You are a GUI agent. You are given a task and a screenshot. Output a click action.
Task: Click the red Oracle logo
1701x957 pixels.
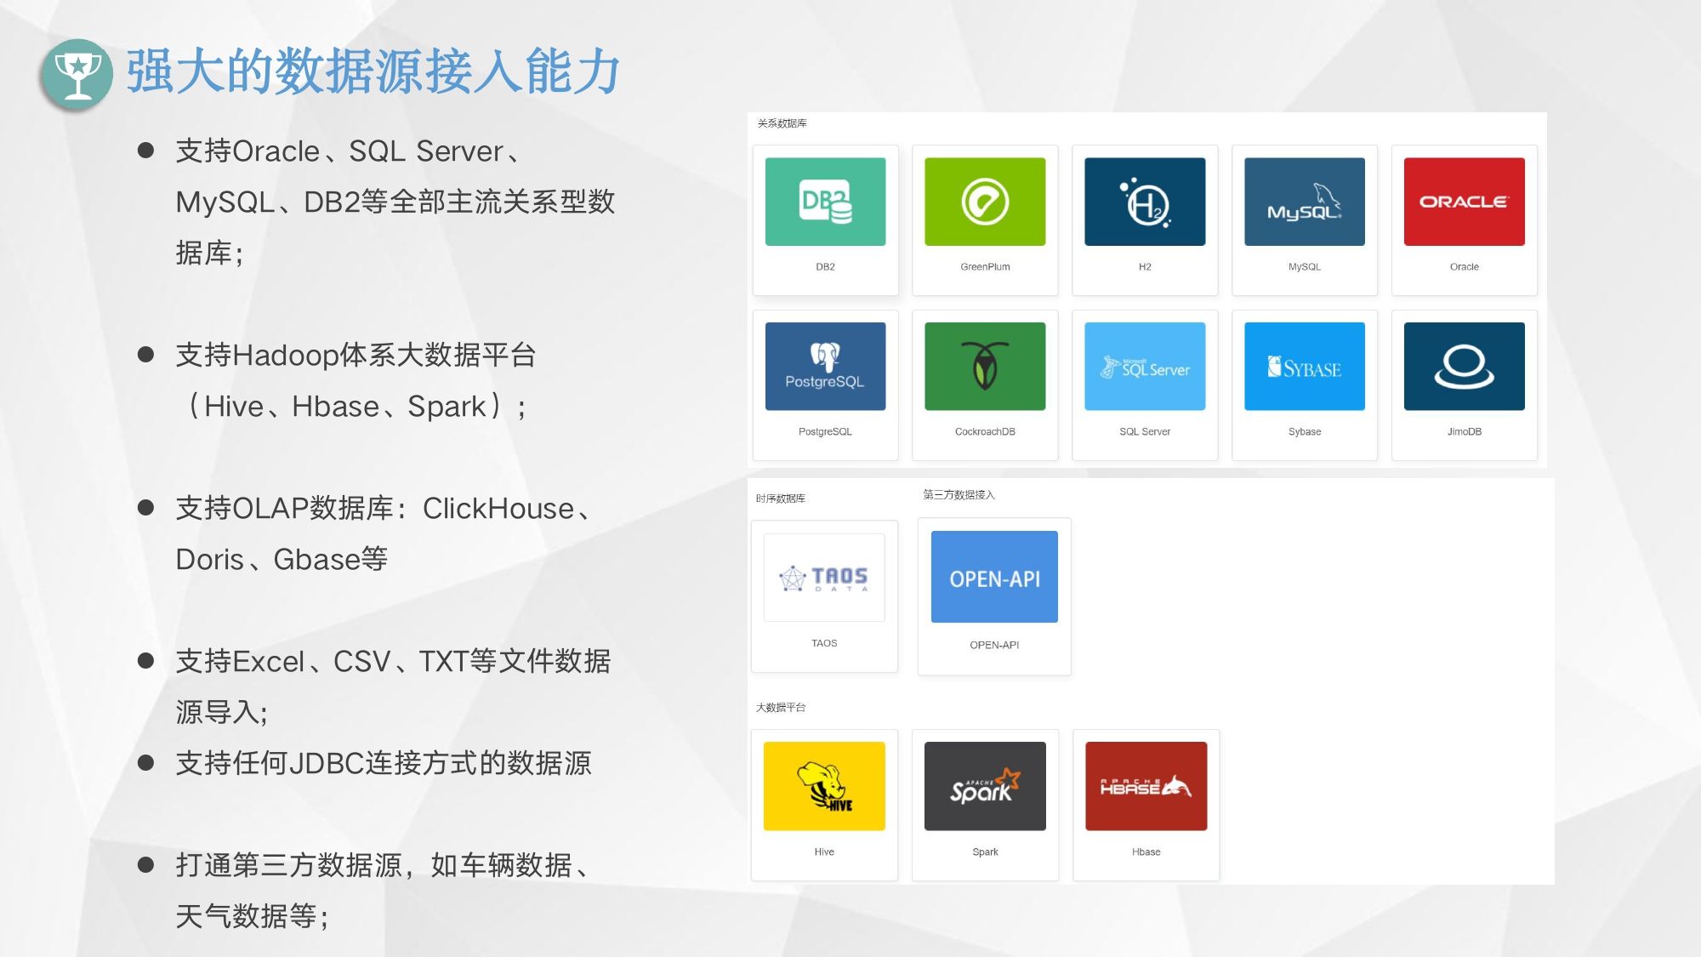click(1464, 202)
